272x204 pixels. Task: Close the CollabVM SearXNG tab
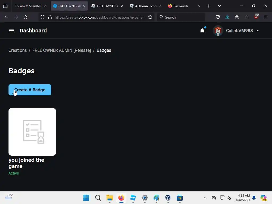coord(45,6)
